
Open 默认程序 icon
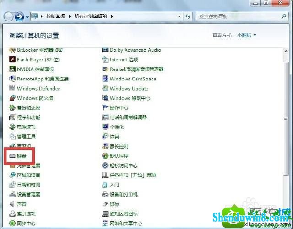(x=105, y=156)
